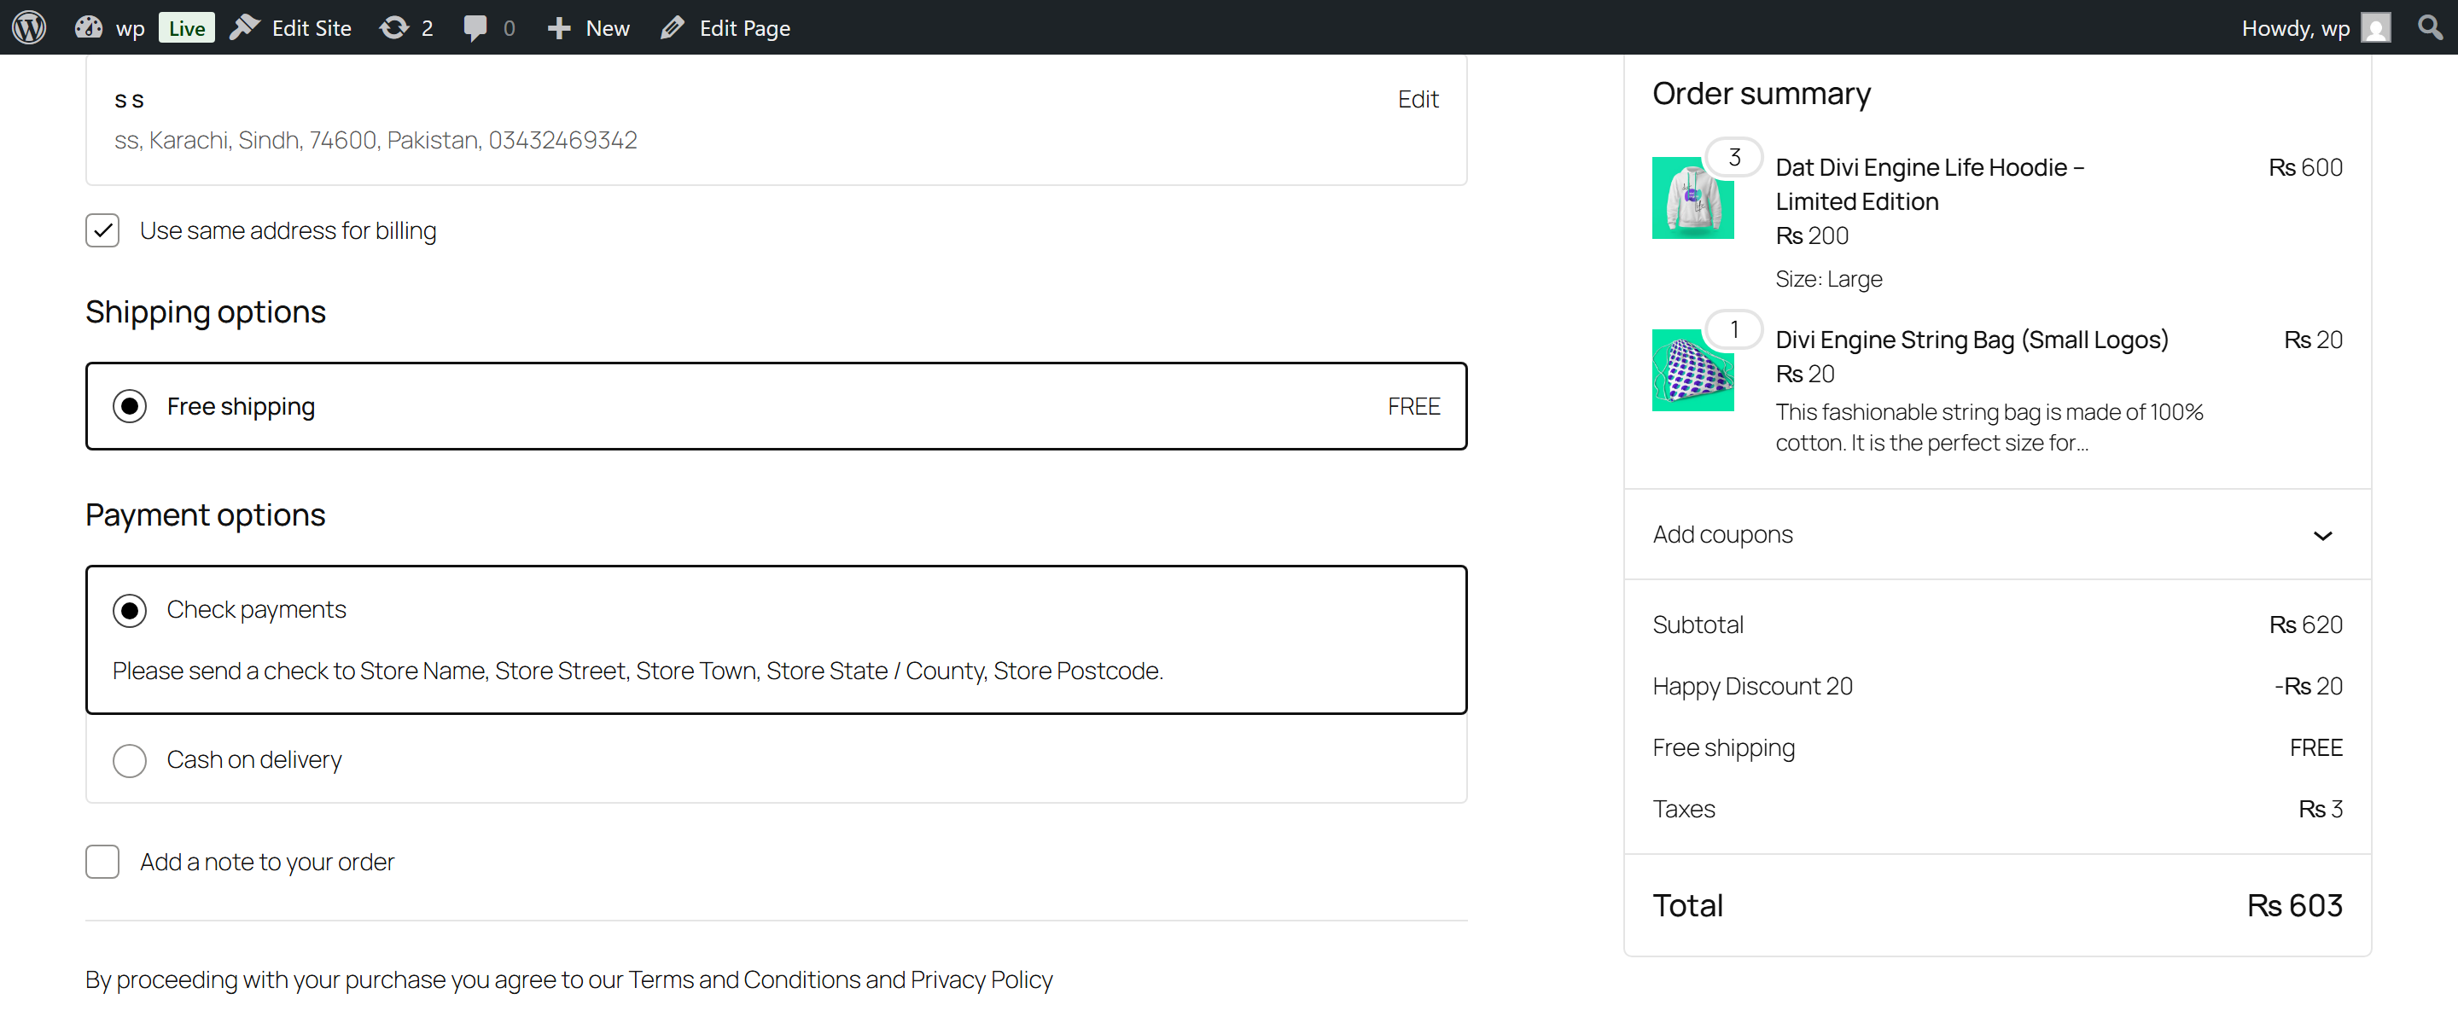Open the Terms and Conditions link
The image size is (2458, 1017).
tap(745, 979)
